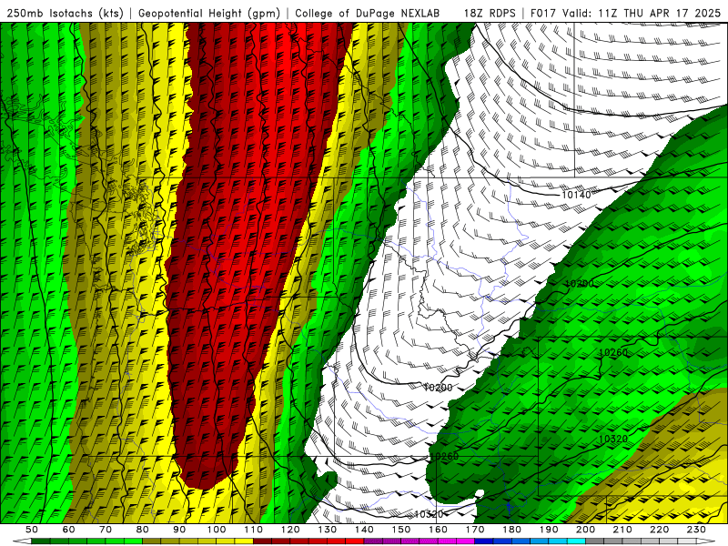The image size is (728, 546).
Task: Click the "College of DuPage NEXLAB" label
Action: [x=368, y=13]
